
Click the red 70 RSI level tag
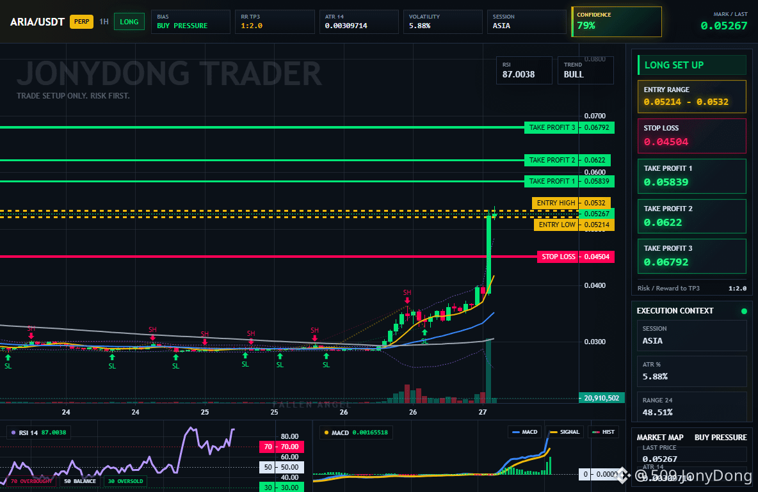coord(282,447)
